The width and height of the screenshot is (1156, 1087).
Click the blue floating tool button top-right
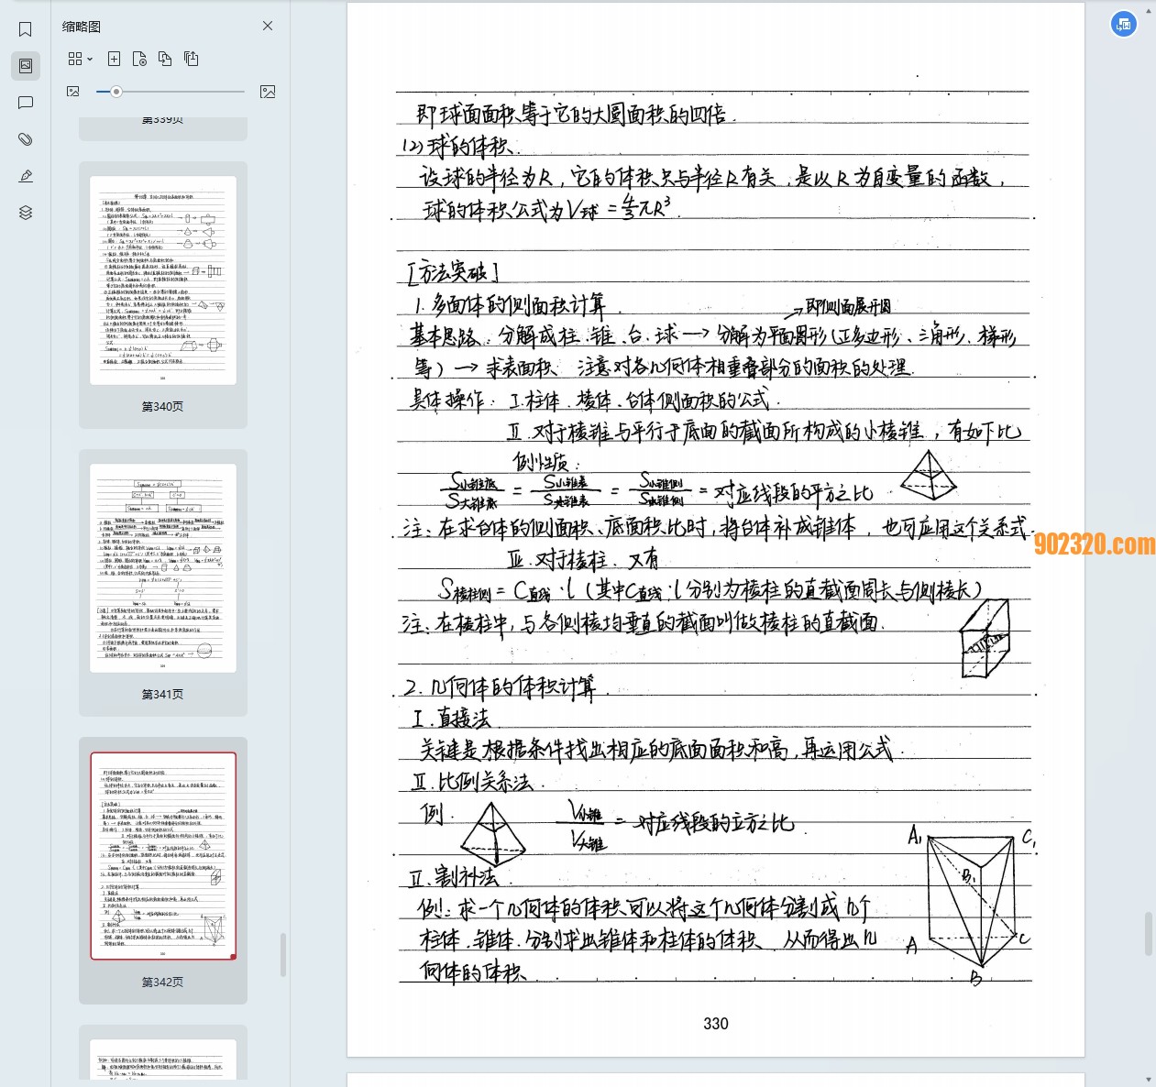click(1123, 24)
